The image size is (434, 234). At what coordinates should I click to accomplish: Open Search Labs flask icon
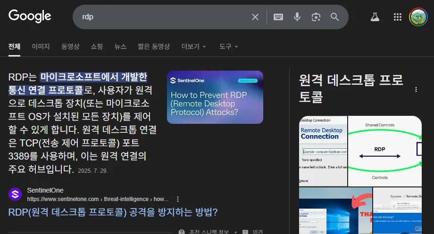point(375,17)
